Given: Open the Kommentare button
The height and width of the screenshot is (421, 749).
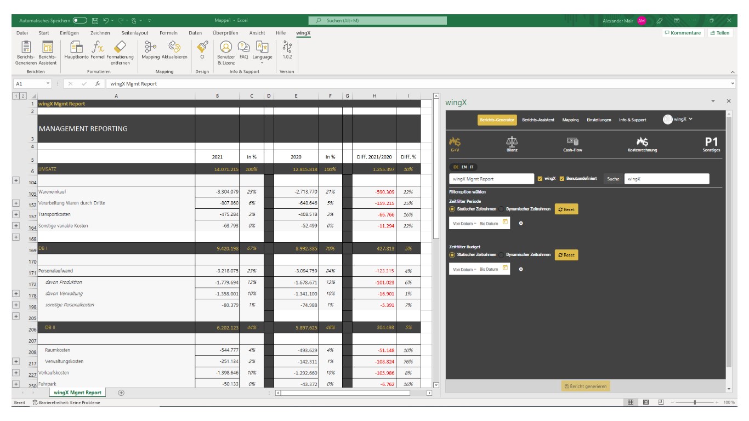Looking at the screenshot, I should 683,33.
